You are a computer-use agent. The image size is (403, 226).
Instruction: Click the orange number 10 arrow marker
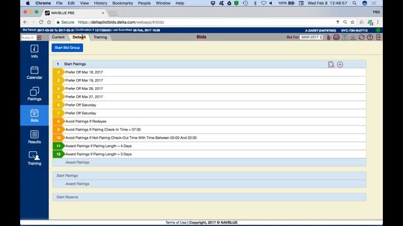point(59,138)
